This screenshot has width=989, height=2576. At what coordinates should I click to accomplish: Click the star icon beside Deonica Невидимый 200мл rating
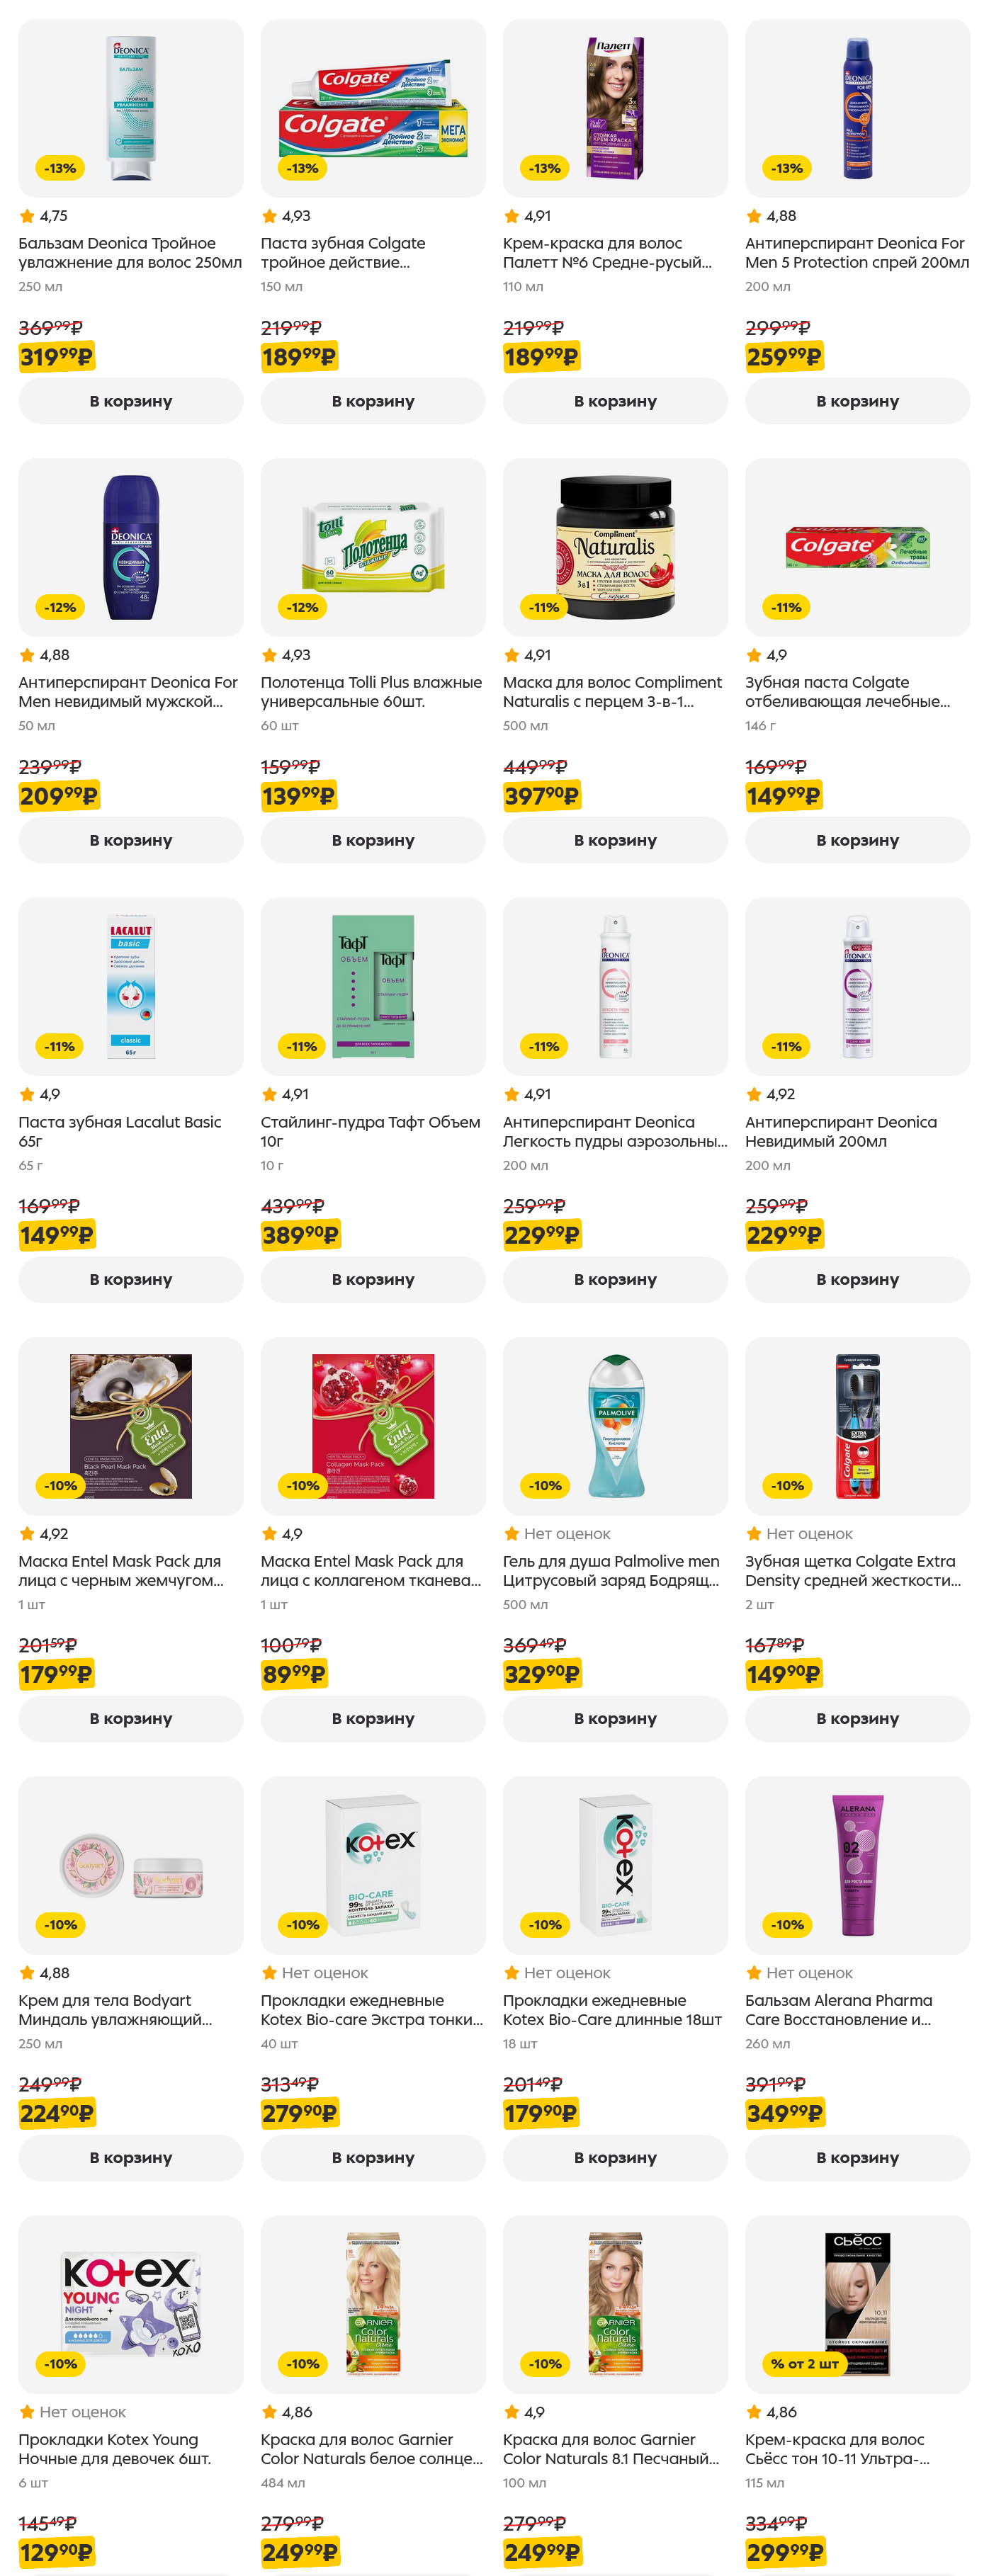[x=753, y=1095]
